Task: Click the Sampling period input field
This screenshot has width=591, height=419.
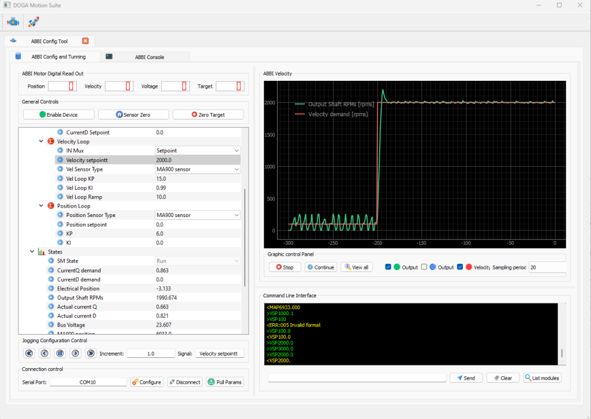Action: point(547,267)
